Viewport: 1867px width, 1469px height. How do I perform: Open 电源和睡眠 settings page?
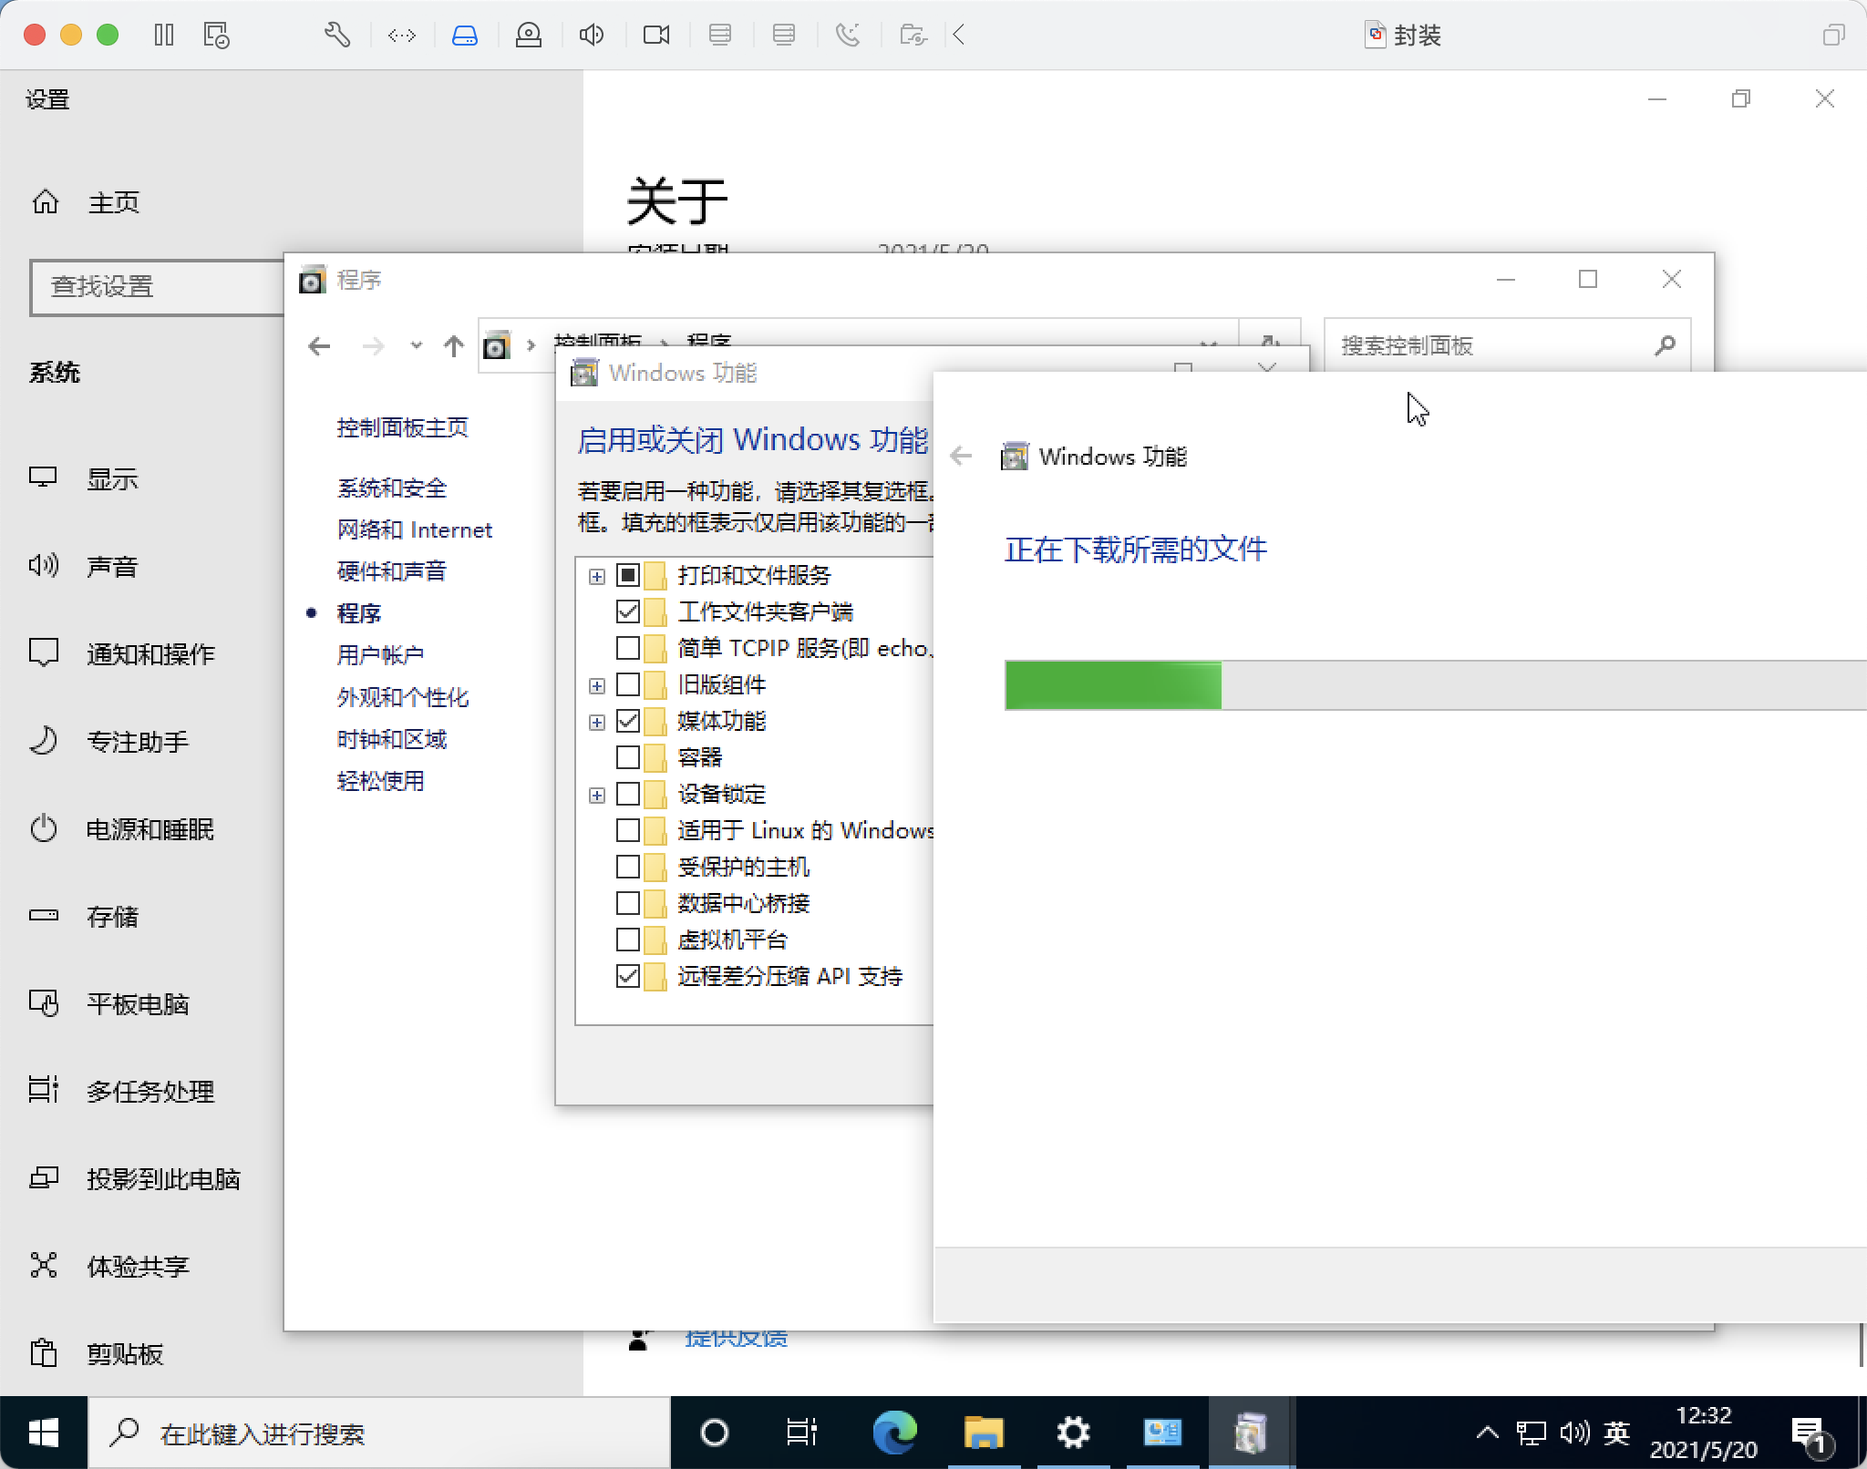150,829
